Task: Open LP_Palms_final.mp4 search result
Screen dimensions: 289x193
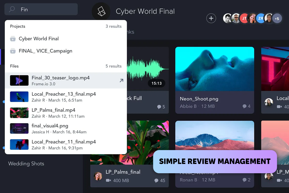Action: coord(66,113)
